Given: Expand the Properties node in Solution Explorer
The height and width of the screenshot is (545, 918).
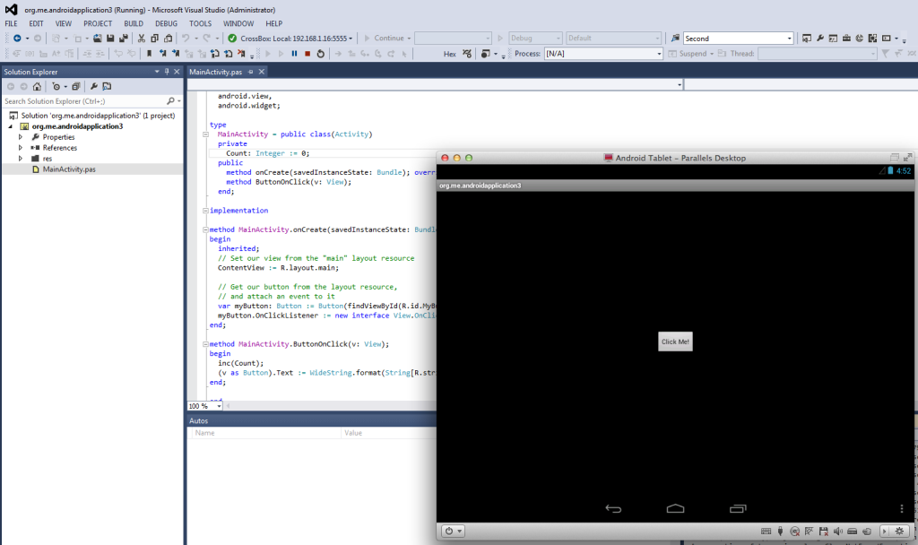Looking at the screenshot, I should tap(21, 137).
